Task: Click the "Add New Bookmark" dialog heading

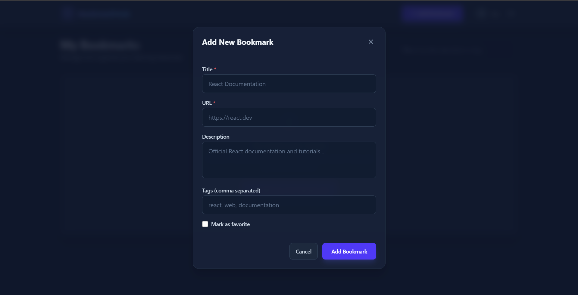Action: coord(238,42)
